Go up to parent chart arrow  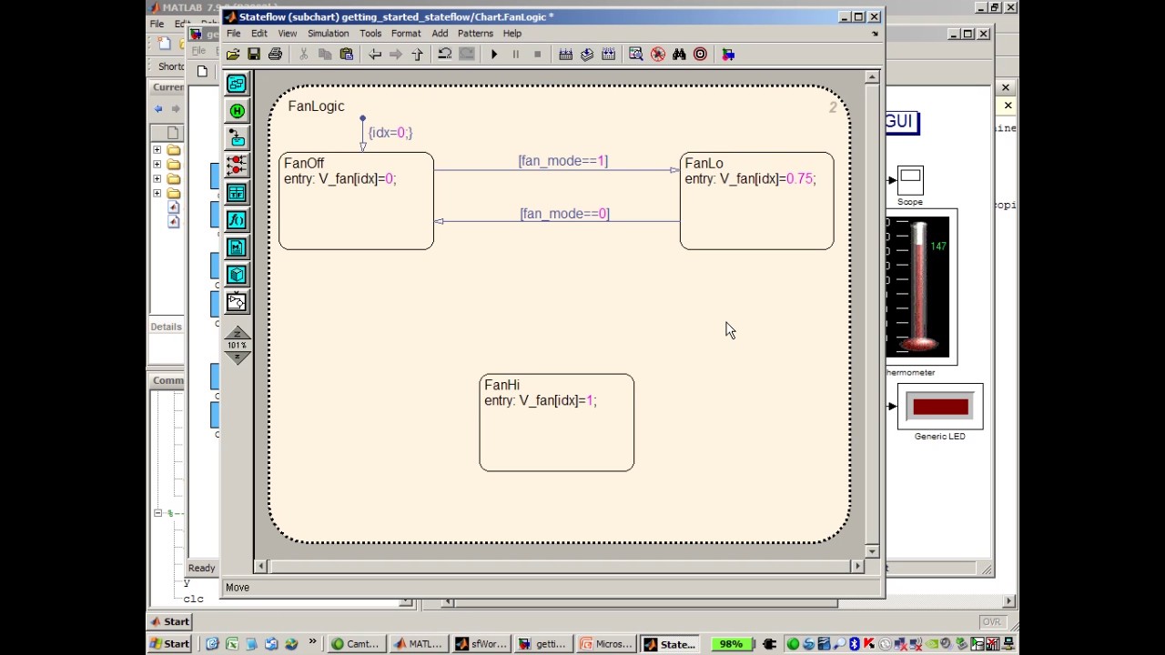tap(418, 55)
